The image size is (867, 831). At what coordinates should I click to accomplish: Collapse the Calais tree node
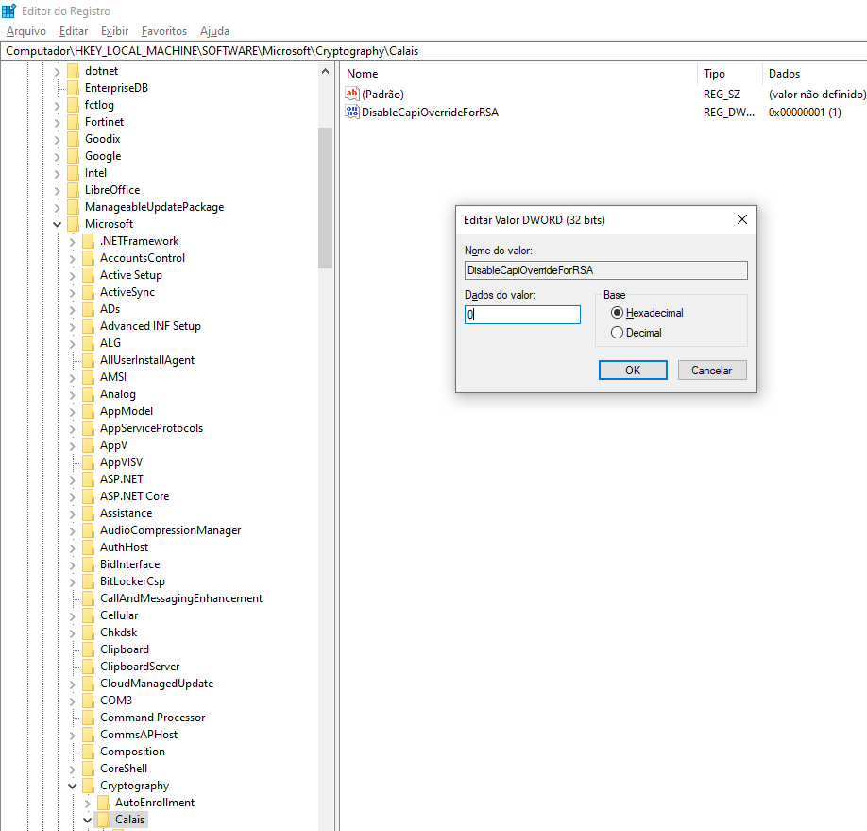click(87, 820)
